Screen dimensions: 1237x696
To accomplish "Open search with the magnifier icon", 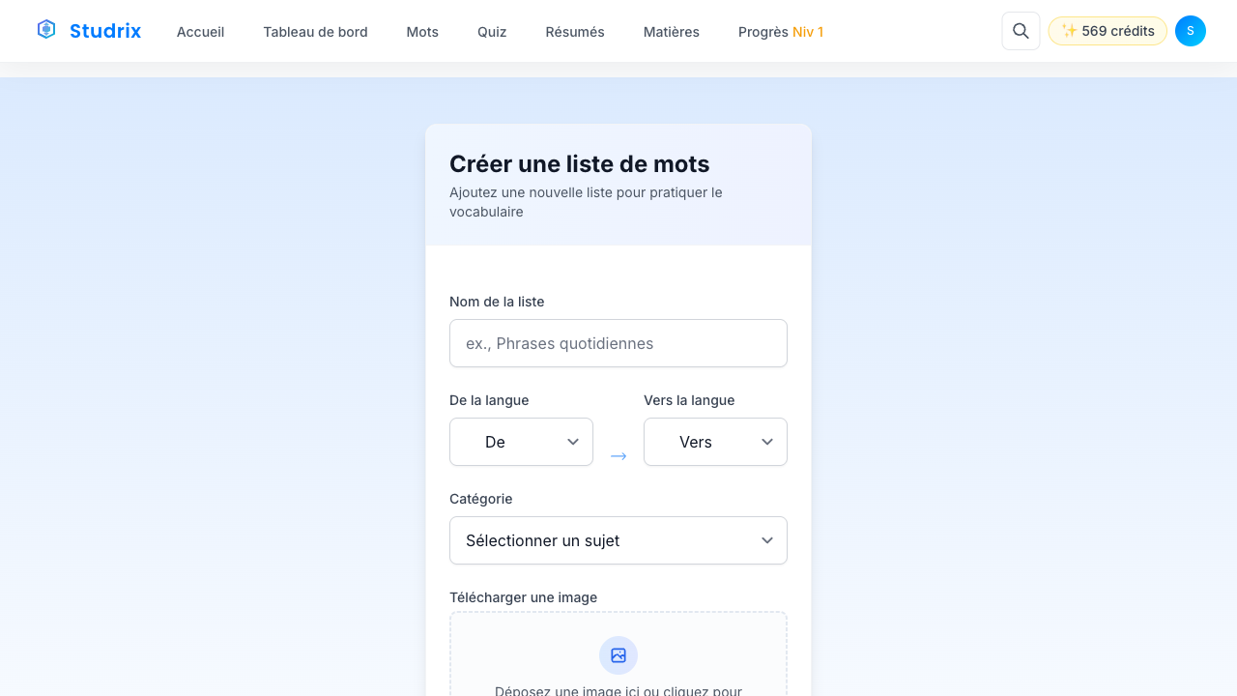I will (x=1021, y=31).
